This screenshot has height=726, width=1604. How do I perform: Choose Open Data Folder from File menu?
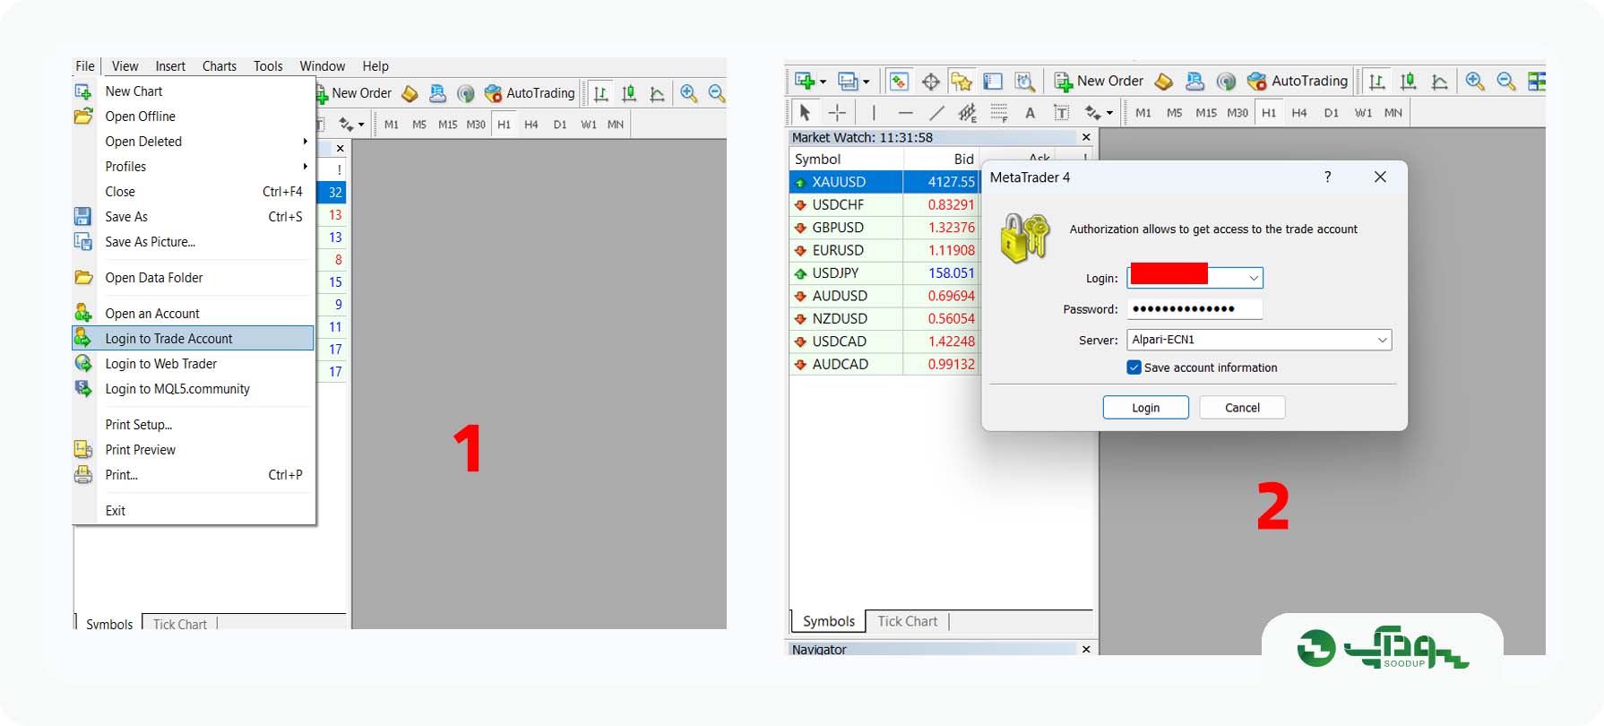(193, 278)
